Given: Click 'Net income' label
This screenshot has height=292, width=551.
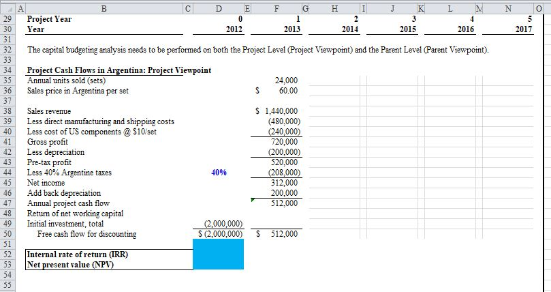Looking at the screenshot, I should pos(46,183).
